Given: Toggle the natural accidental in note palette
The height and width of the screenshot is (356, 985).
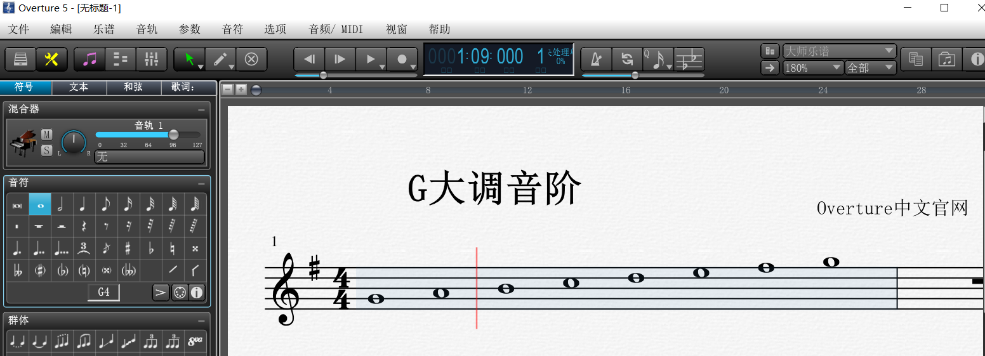Looking at the screenshot, I should (173, 248).
